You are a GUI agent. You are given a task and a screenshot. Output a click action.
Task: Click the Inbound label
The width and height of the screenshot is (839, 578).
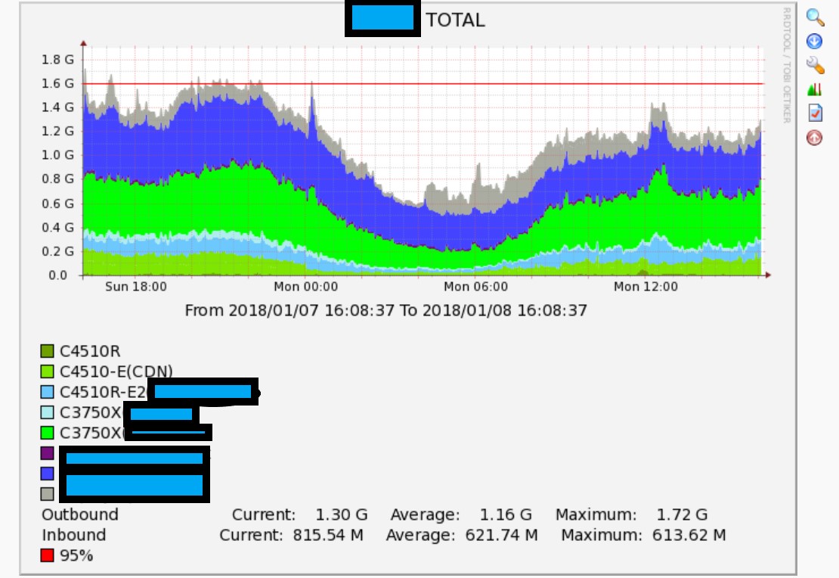pos(73,535)
